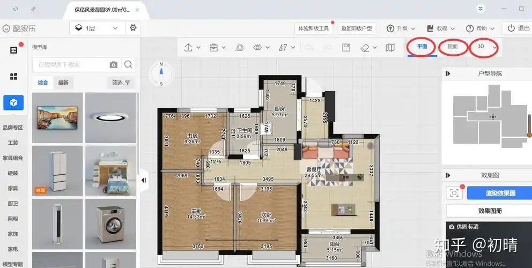Select the 最新 tab in model library
532x268 pixels.
63,83
